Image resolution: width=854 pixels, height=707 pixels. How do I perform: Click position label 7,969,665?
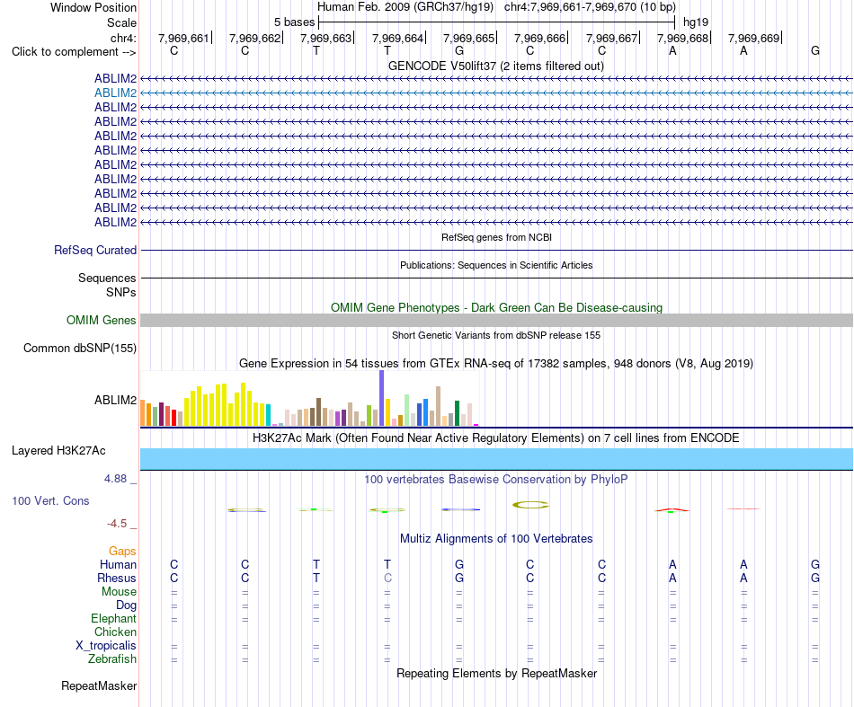pyautogui.click(x=468, y=38)
